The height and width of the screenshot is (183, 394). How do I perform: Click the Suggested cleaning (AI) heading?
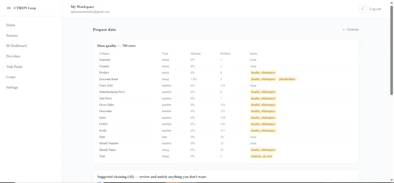point(152,177)
